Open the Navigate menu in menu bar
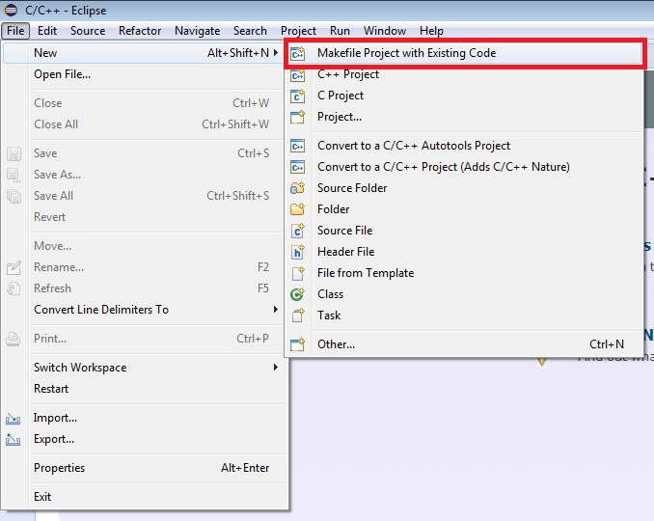The height and width of the screenshot is (521, 654). 197,31
